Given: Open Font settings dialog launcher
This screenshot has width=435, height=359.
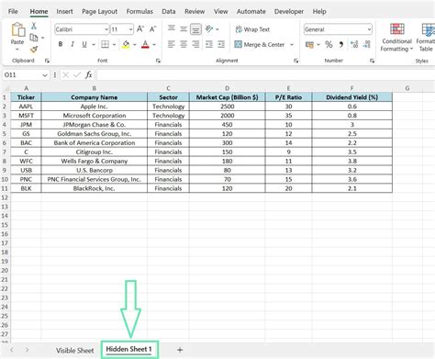Looking at the screenshot, I should pos(158,61).
